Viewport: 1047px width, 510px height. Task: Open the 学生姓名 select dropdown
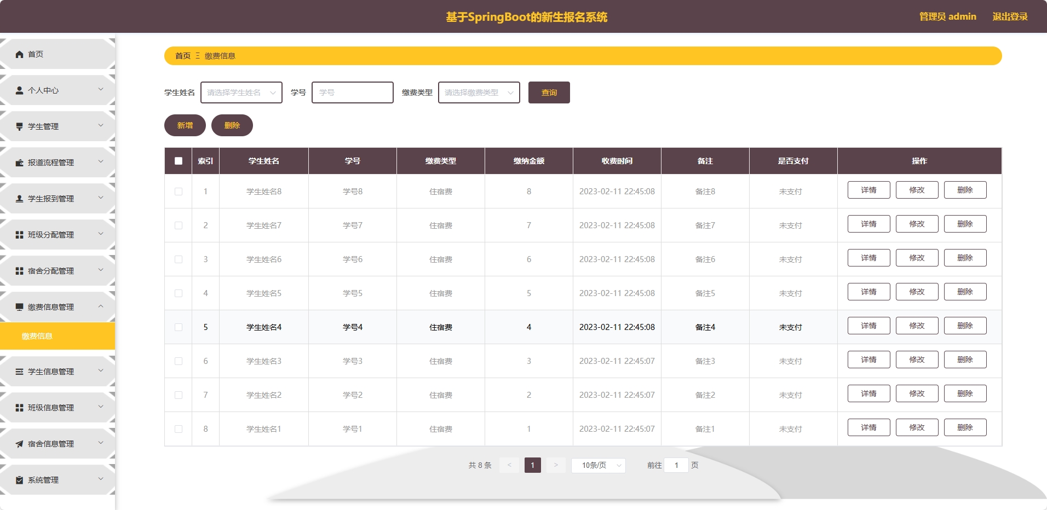coord(241,92)
